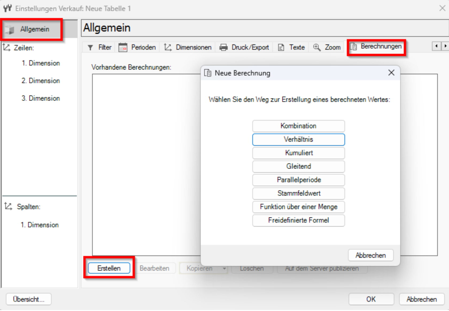Choose the Verhältnis calculation type
Screen dimensions: 449x311
pyautogui.click(x=299, y=139)
